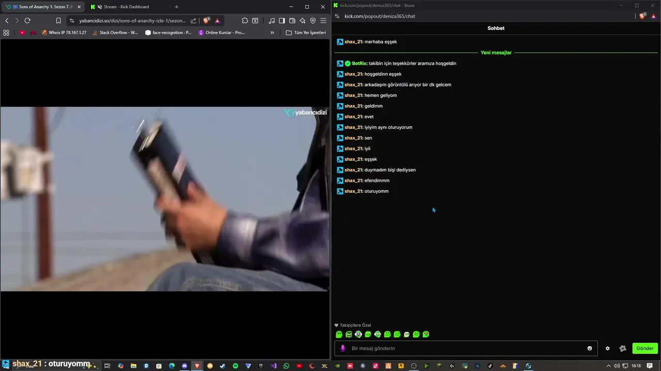Open the Online Kurslar bookmark
661x371 pixels.
pyautogui.click(x=222, y=32)
